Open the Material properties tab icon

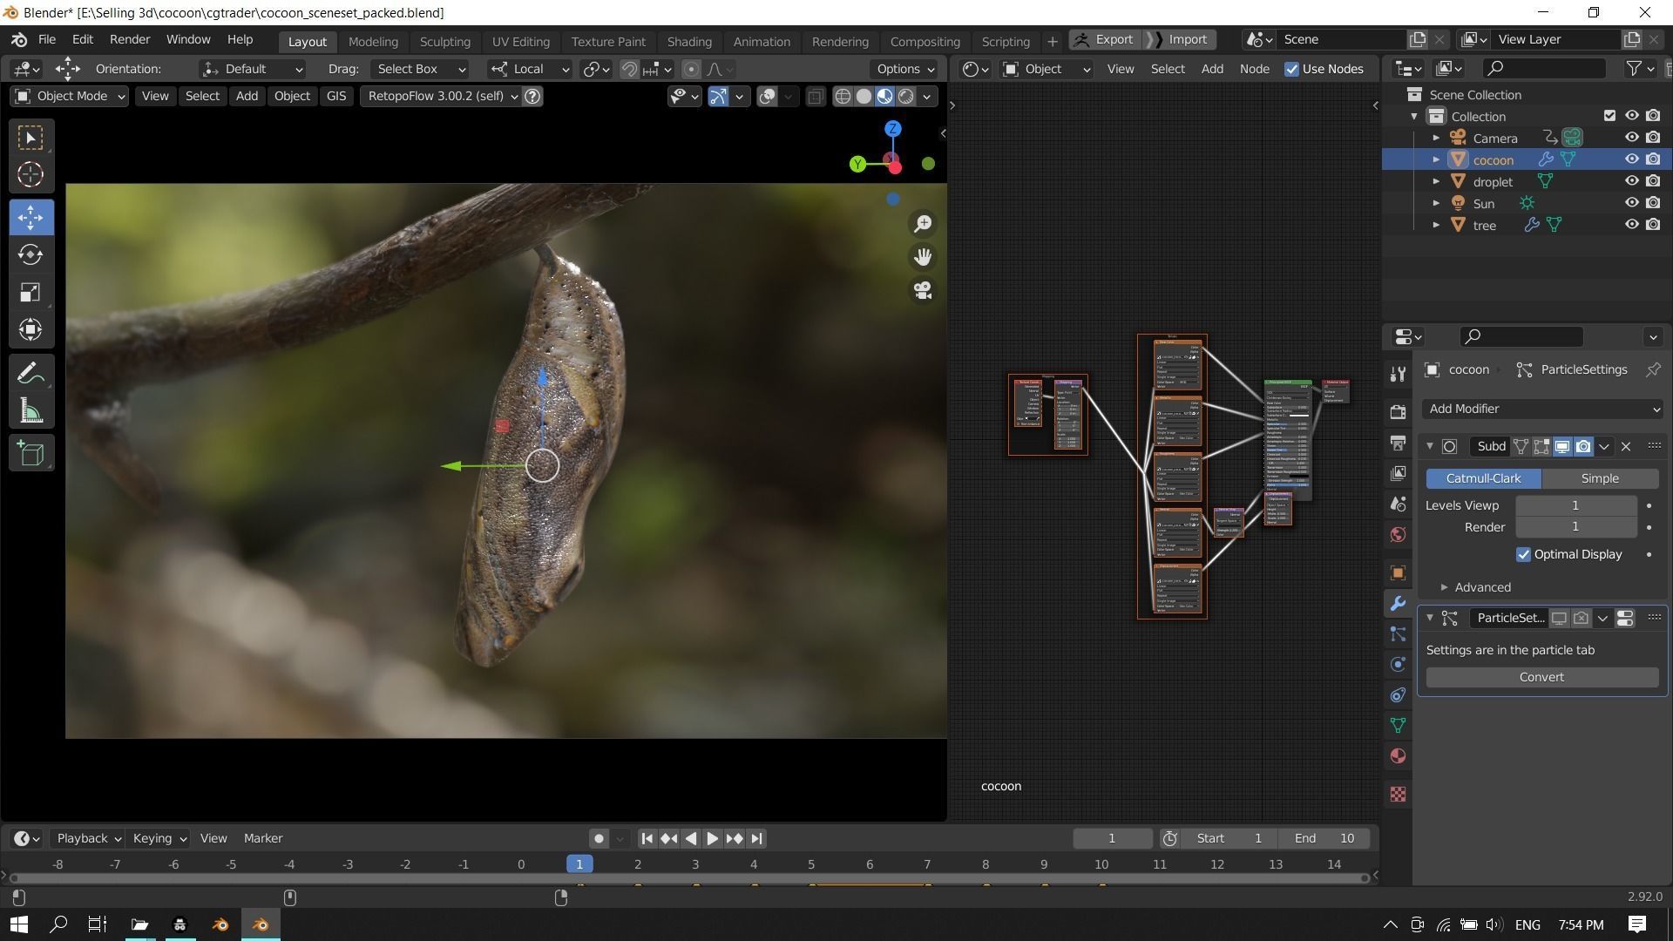pyautogui.click(x=1399, y=755)
